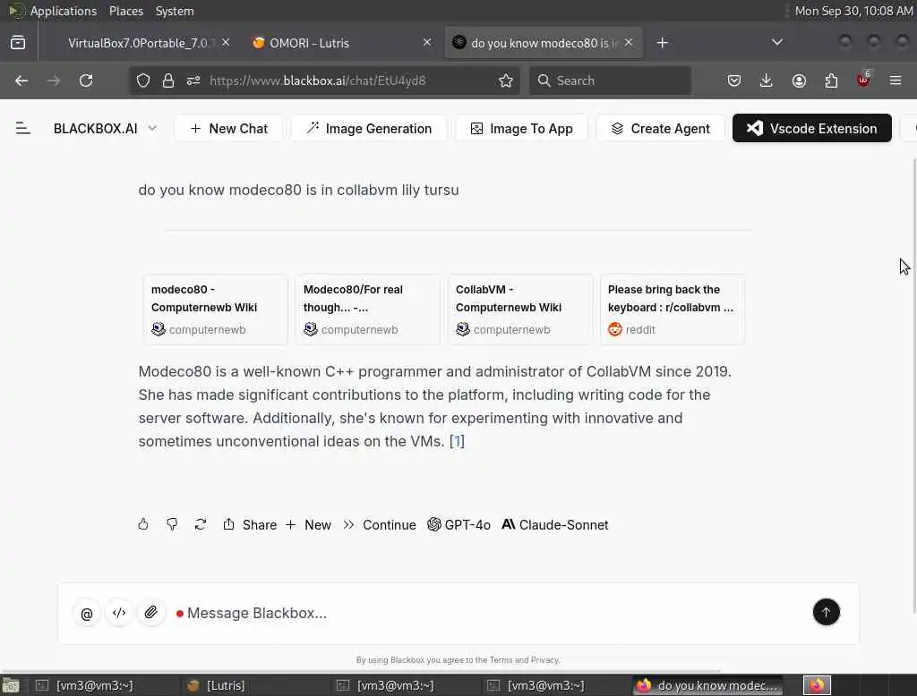This screenshot has width=917, height=696.
Task: Open the System menu
Action: point(175,11)
